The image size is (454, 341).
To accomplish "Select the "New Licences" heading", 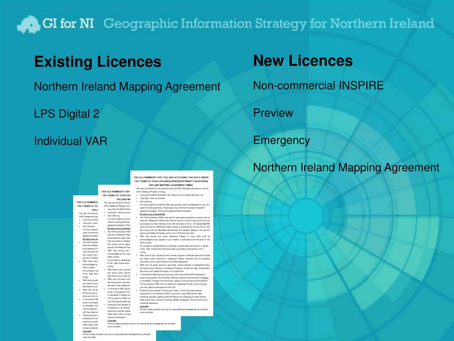I will [303, 60].
